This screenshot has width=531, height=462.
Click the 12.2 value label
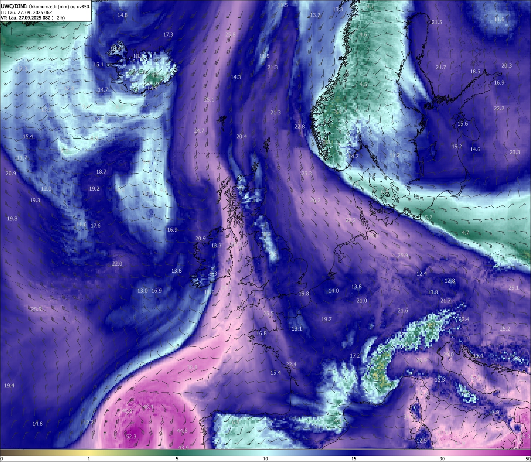(x=88, y=422)
